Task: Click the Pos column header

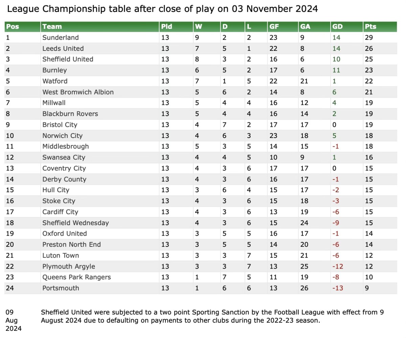Action: coord(13,26)
